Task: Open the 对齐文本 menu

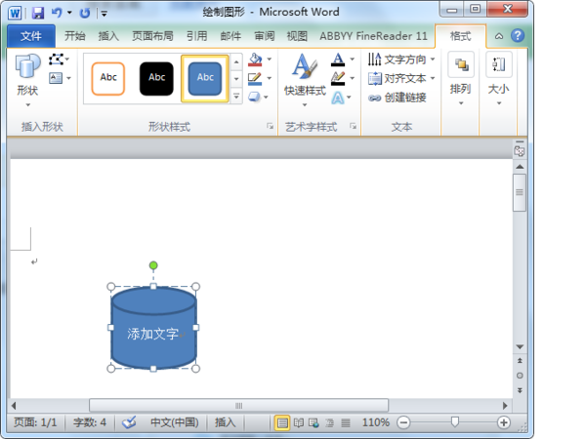Action: [x=401, y=78]
